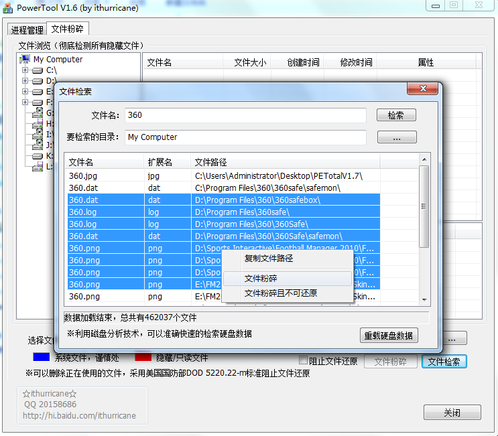Select the E:\ drive icon
Image resolution: width=498 pixels, height=436 pixels.
[38, 92]
